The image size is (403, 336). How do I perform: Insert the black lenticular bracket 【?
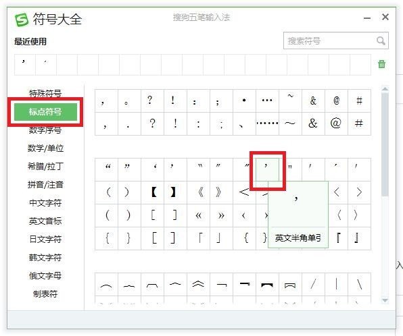point(152,192)
